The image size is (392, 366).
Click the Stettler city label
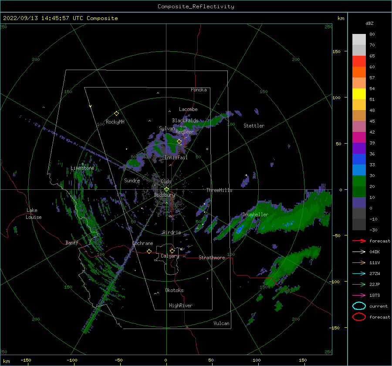click(254, 126)
